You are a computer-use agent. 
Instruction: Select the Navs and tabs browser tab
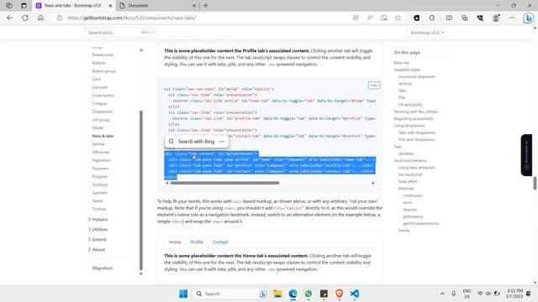tap(74, 6)
